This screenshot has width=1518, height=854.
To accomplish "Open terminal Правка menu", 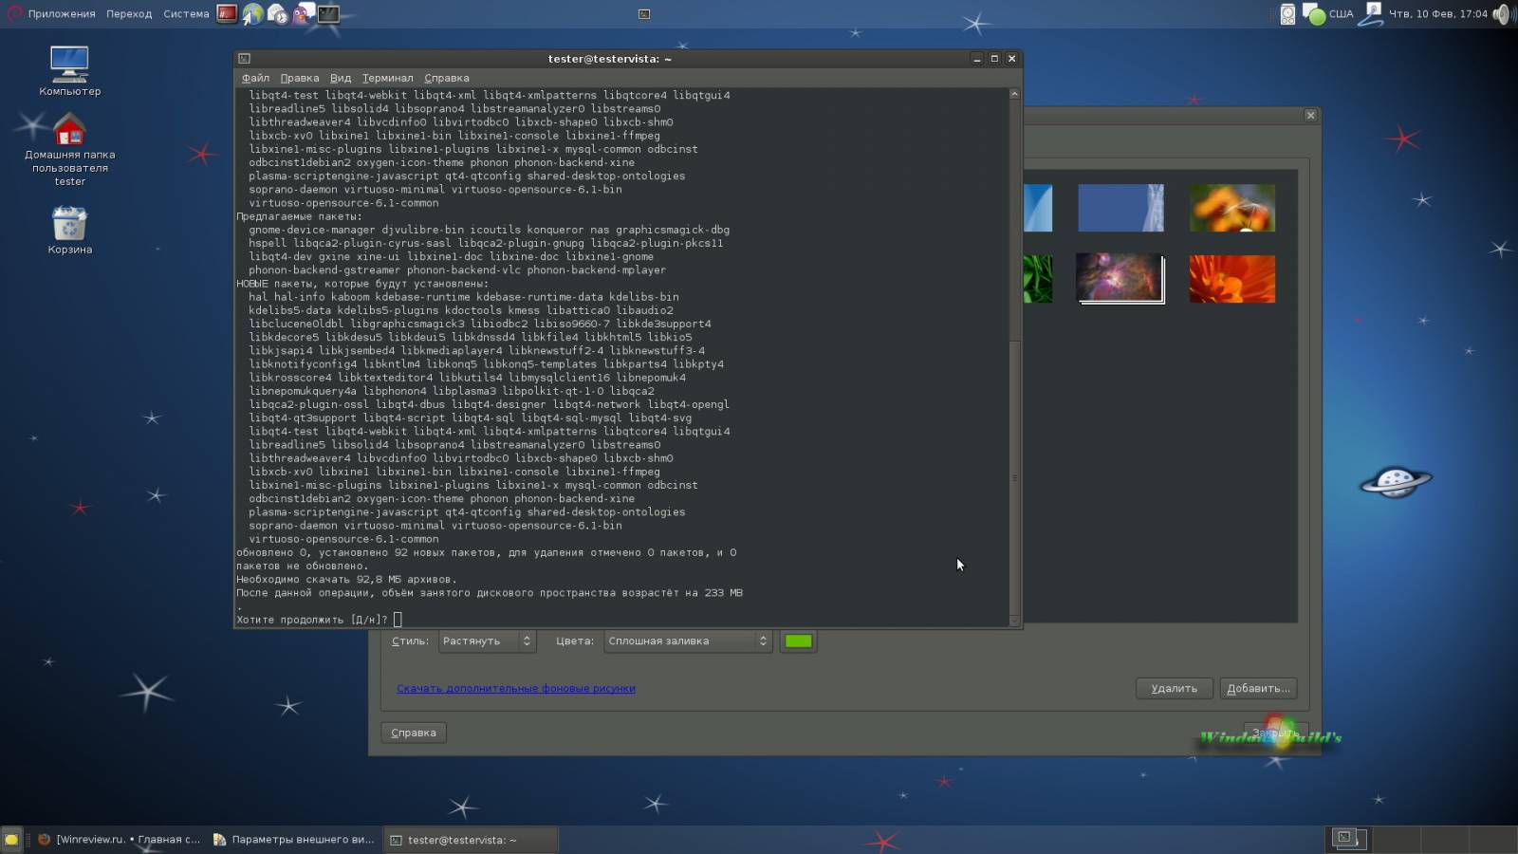I will click(300, 78).
